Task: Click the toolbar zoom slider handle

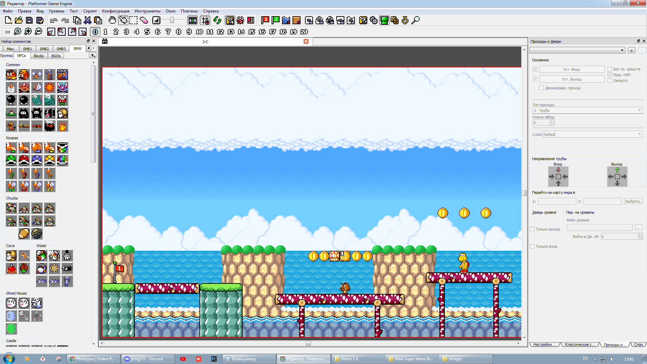Action: [x=172, y=20]
